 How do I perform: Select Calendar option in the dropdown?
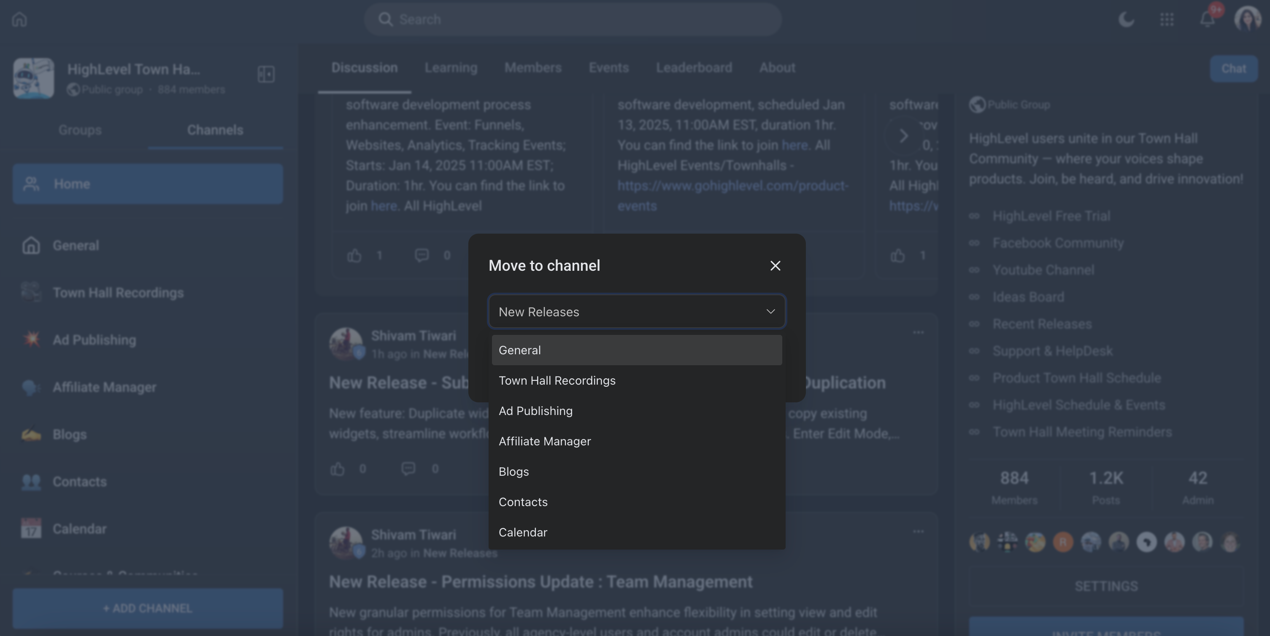pyautogui.click(x=523, y=533)
